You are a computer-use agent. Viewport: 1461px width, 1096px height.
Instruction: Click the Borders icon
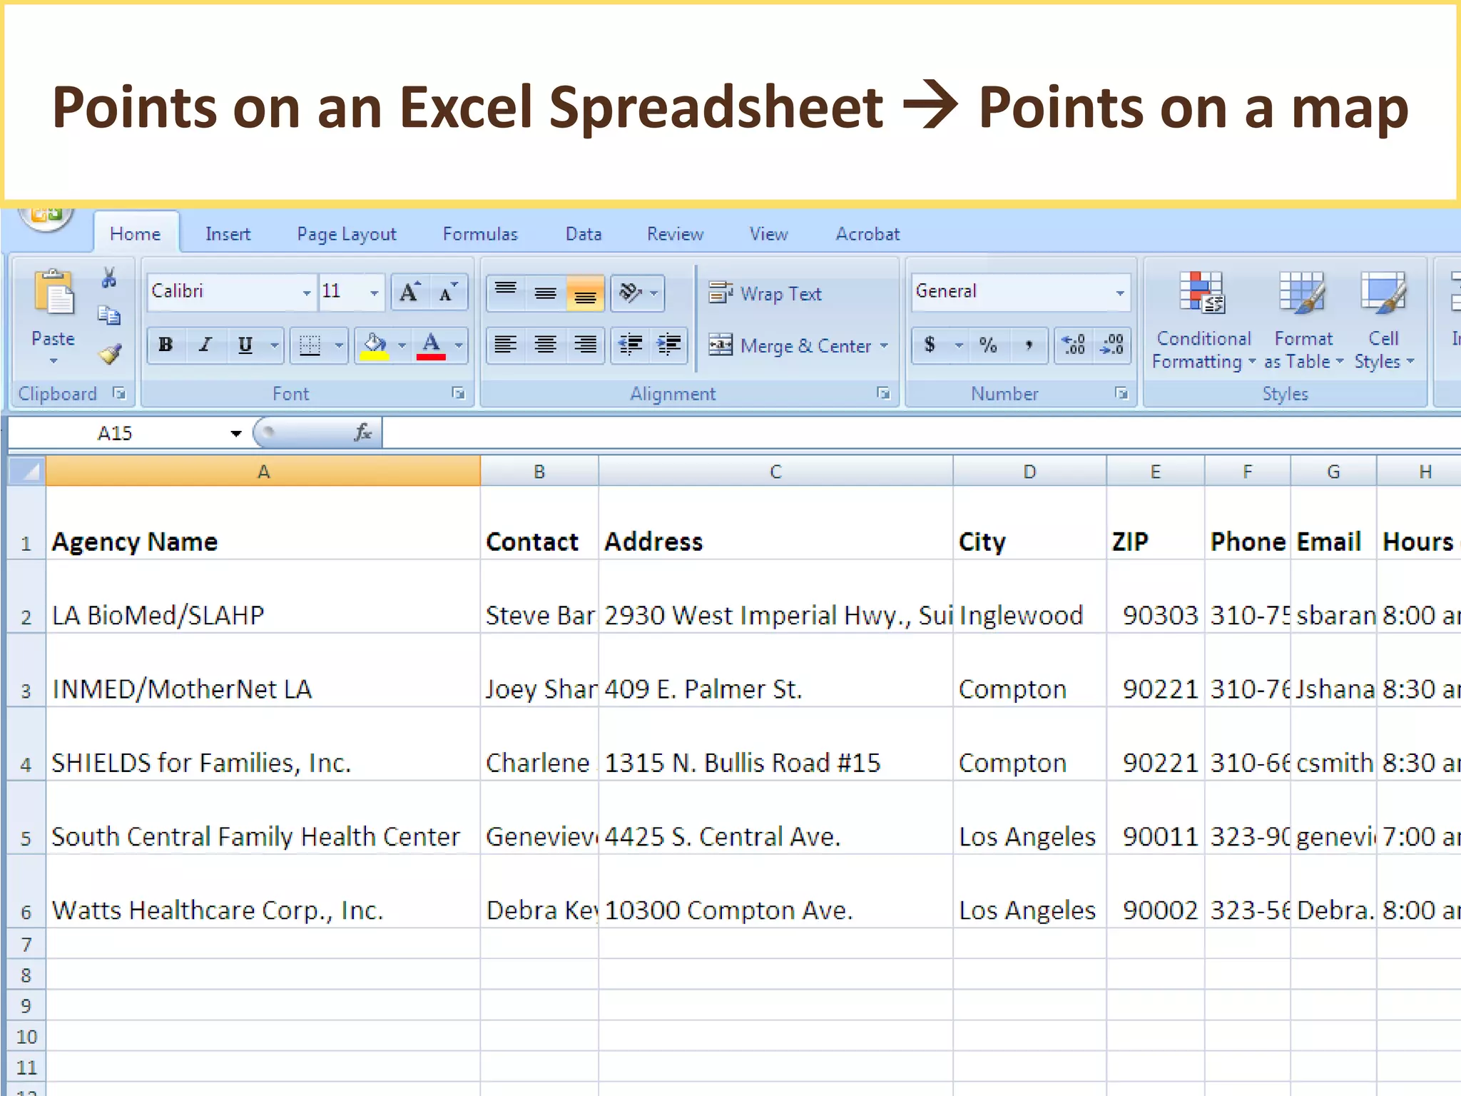pyautogui.click(x=310, y=345)
